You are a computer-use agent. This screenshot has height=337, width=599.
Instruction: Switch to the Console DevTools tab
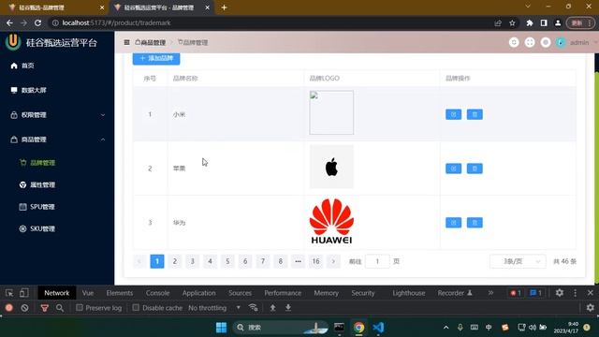coord(157,293)
